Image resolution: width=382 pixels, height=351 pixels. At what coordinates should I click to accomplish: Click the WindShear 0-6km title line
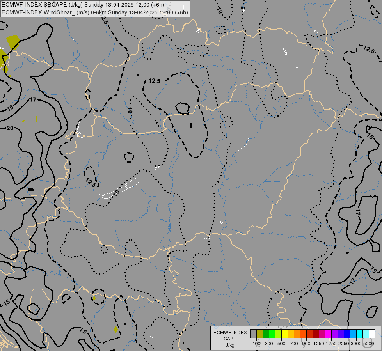tap(95, 12)
